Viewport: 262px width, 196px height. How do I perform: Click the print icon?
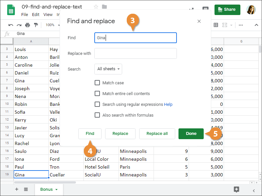28,25
